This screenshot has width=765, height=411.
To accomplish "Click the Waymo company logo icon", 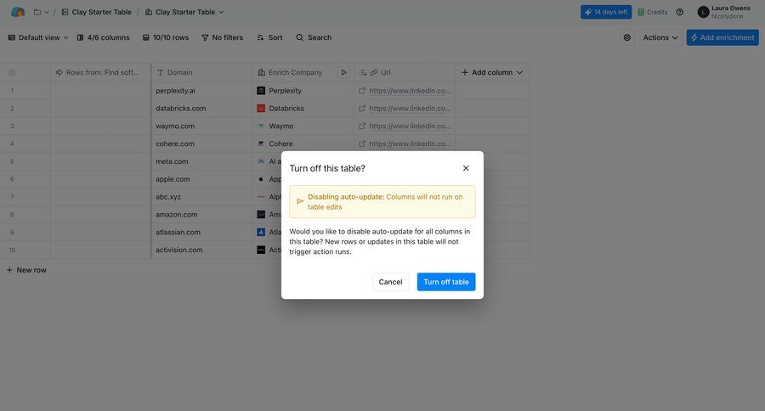I will 261,126.
